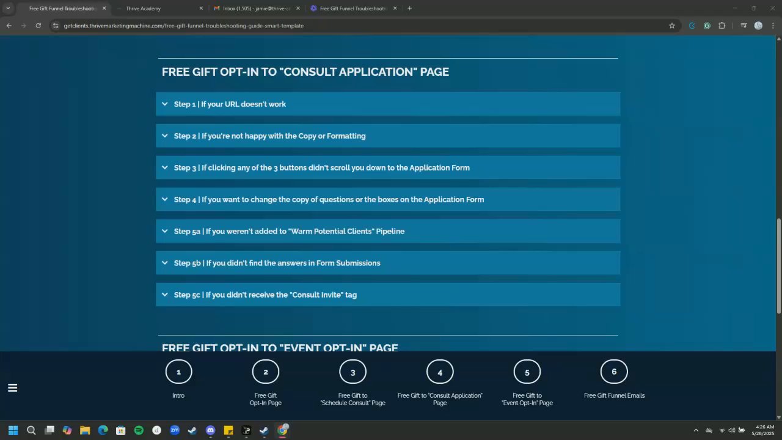Open File Explorer from the taskbar
This screenshot has width=782, height=440.
coord(85,430)
